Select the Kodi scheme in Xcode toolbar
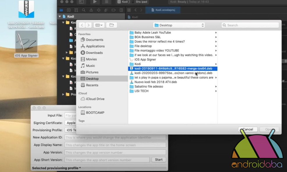The width and height of the screenshot is (287, 172). [x=123, y=2]
